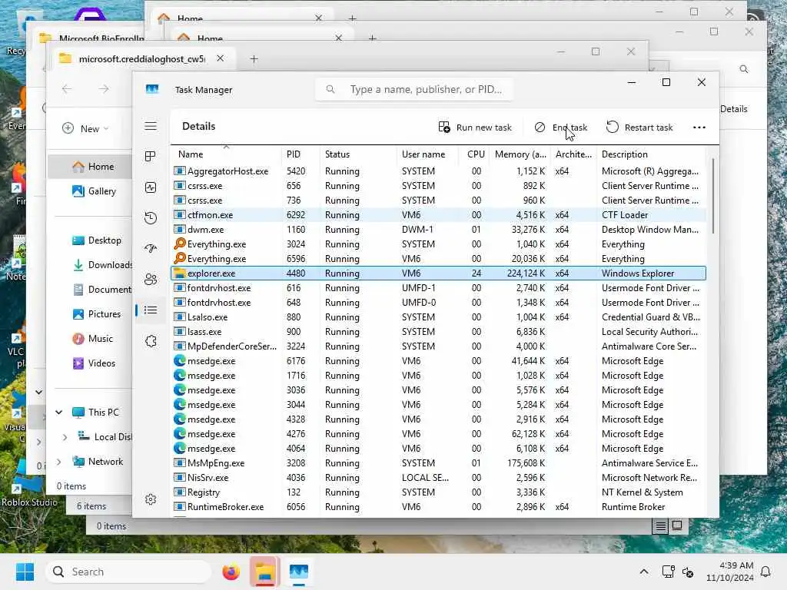
Task: Close the microsoft.creddialoghost Explorer tab
Action: [x=220, y=58]
